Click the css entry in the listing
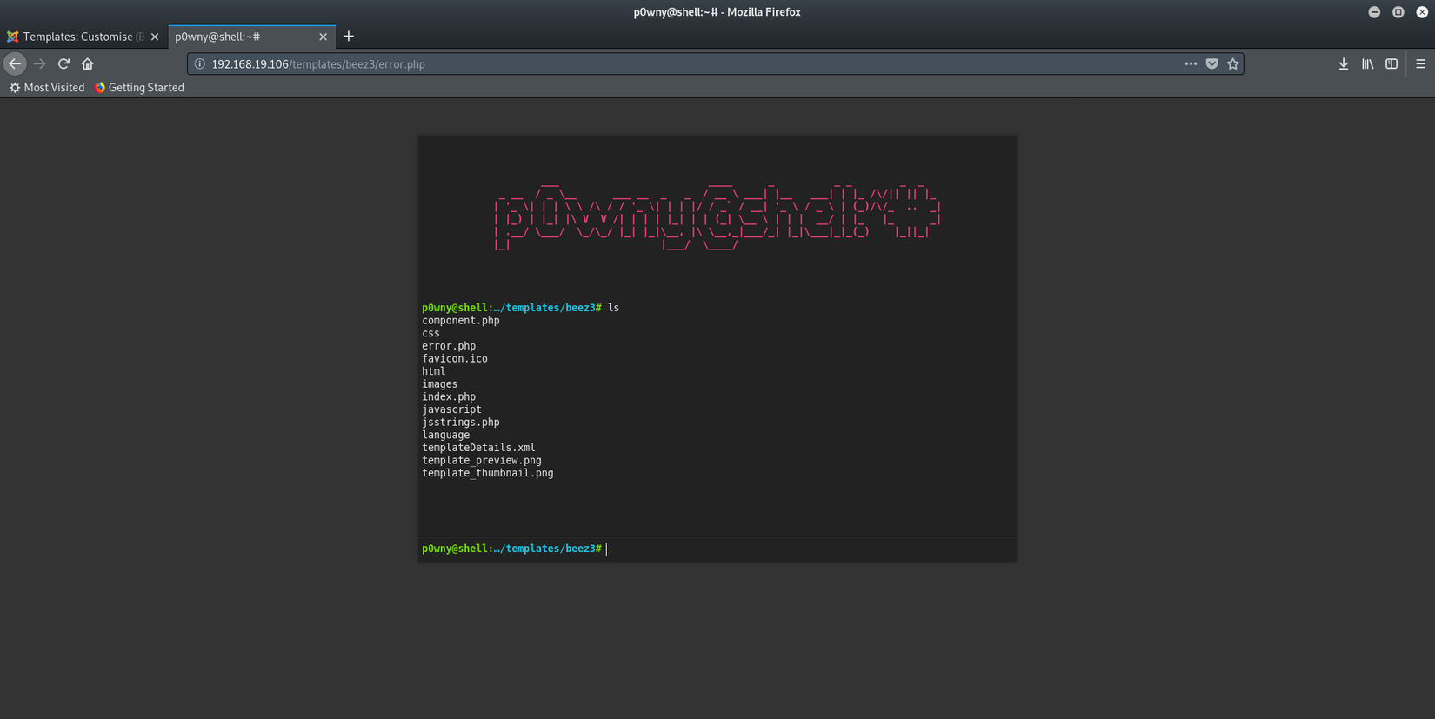This screenshot has width=1435, height=719. pyautogui.click(x=430, y=333)
